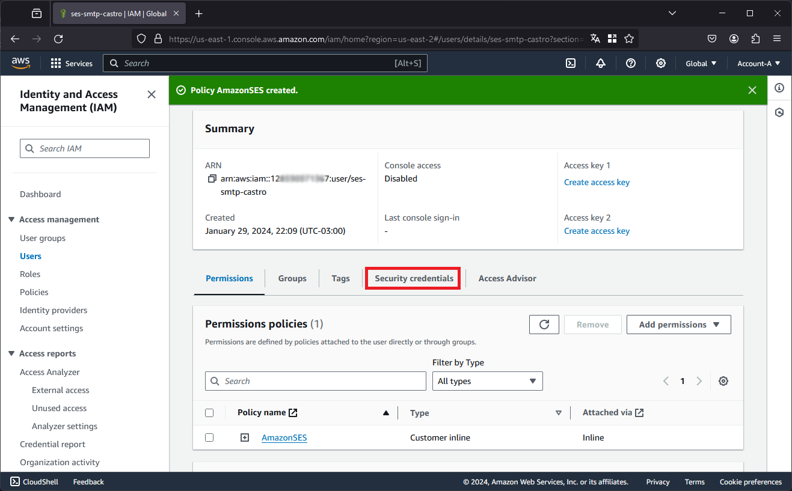Go to Dashboard in the IAM sidebar
The height and width of the screenshot is (491, 792).
coord(40,194)
